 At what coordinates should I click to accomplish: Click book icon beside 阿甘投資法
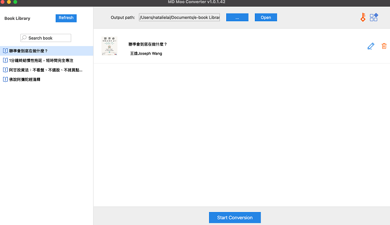pyautogui.click(x=5, y=70)
